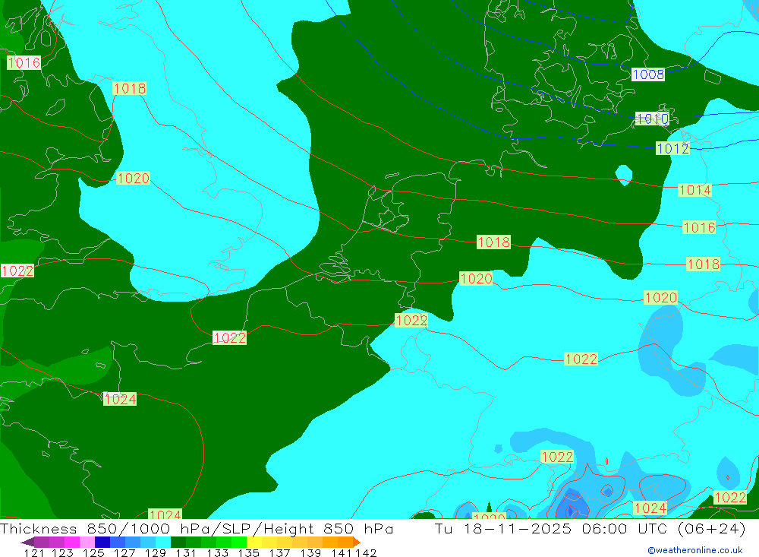The image size is (759, 557).
Task: Click the legend value 142
Action: [366, 553]
